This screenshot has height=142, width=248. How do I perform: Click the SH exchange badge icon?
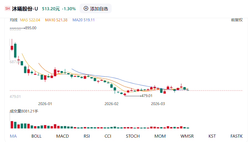tap(7, 9)
